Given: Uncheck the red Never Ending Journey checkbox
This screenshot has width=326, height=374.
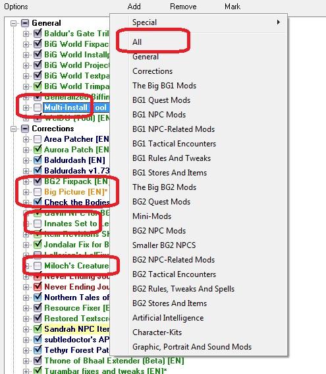Looking at the screenshot, I should click(x=38, y=287).
